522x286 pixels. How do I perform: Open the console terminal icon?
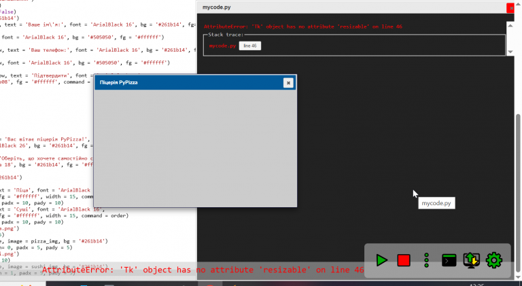(449, 260)
